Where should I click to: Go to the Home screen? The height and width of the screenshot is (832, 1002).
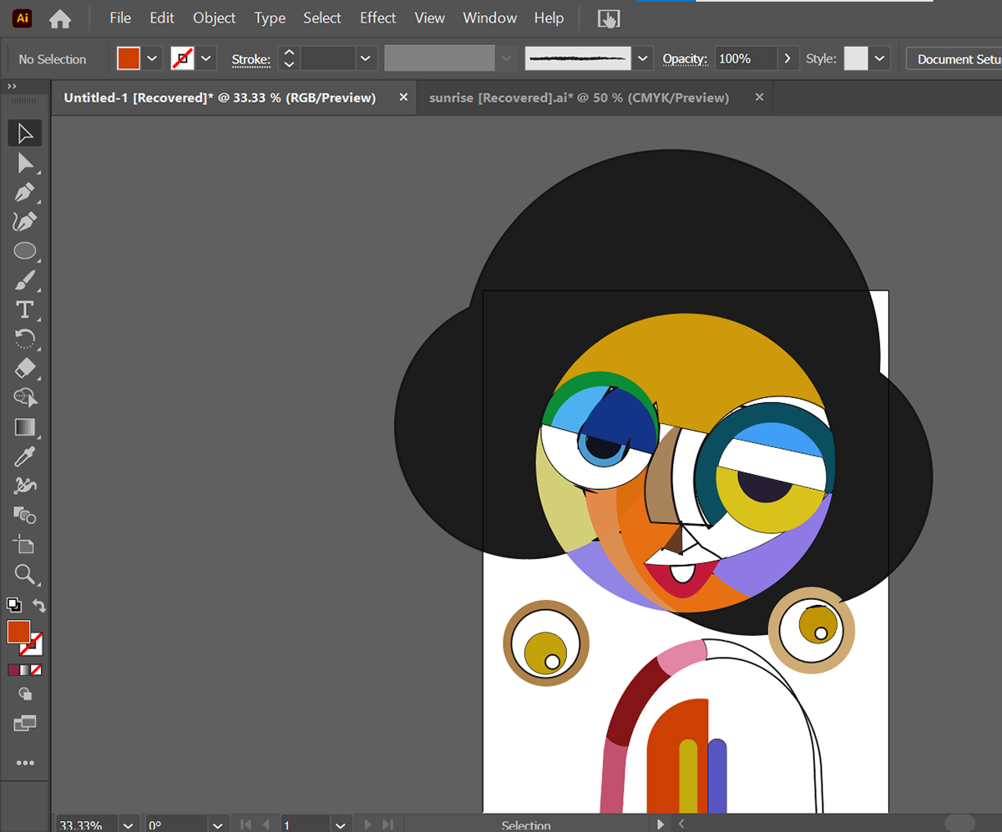pos(60,18)
